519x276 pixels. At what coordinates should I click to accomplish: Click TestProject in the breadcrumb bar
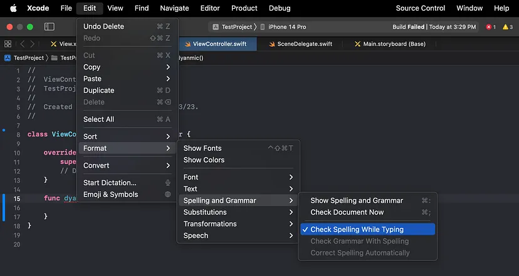[x=28, y=58]
